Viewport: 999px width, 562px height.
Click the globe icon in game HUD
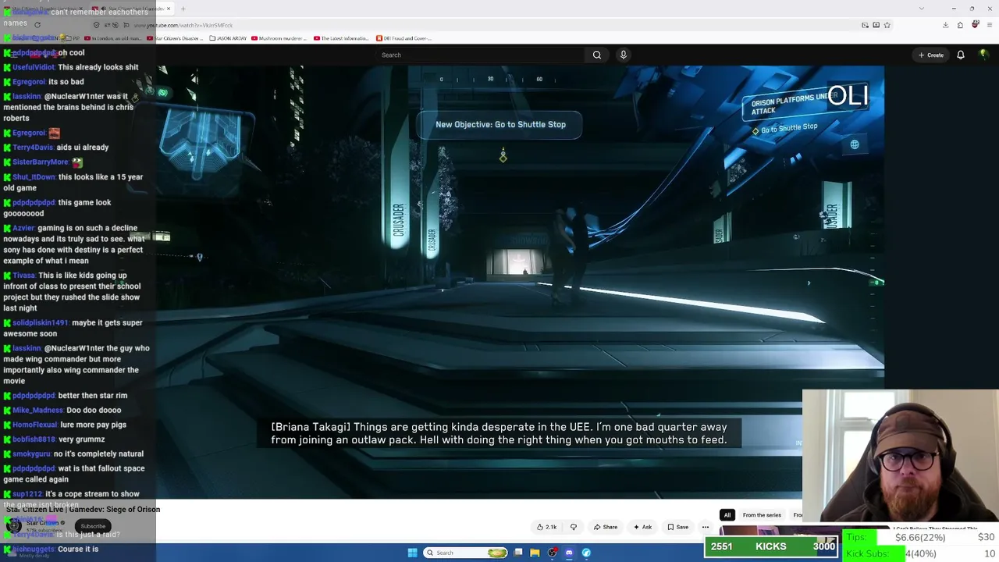(855, 144)
